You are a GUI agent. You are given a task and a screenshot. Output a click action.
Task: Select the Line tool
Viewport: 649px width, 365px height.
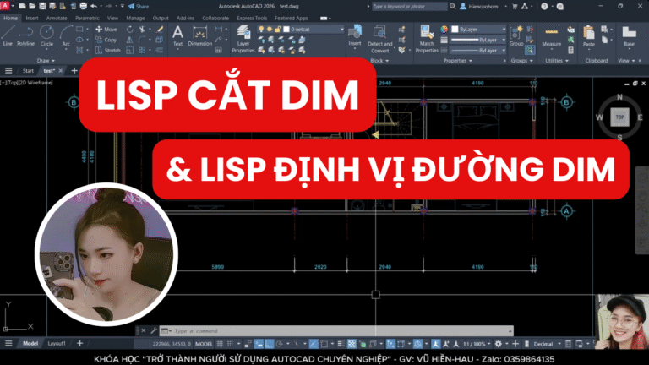[8, 33]
